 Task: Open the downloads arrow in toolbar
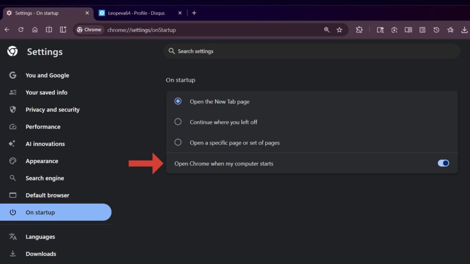465,30
